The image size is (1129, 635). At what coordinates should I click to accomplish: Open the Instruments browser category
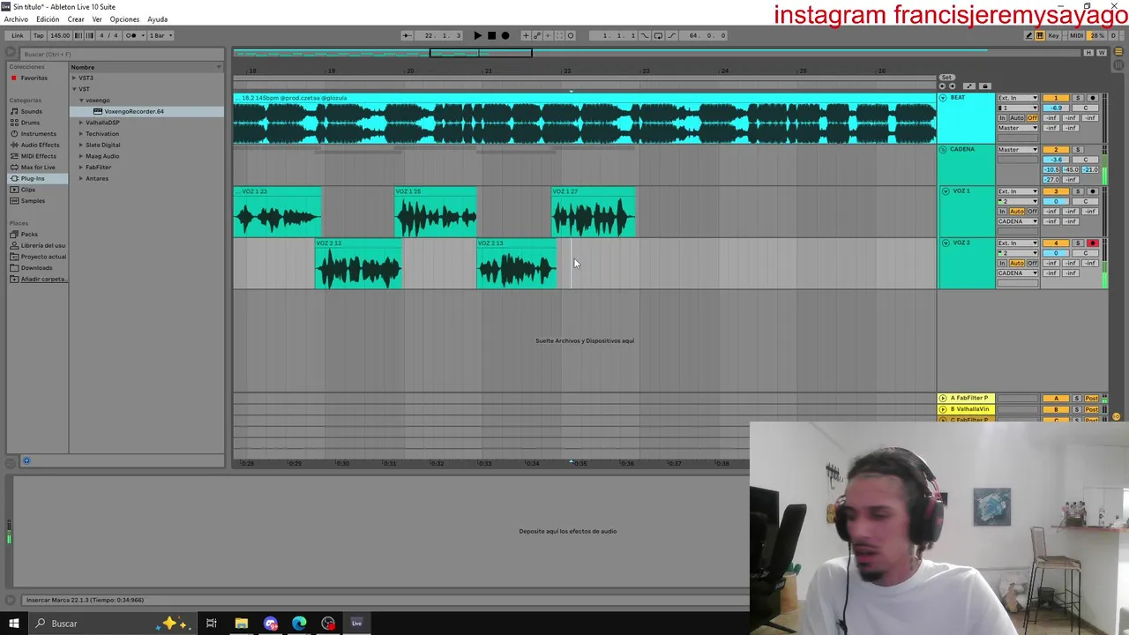38,133
